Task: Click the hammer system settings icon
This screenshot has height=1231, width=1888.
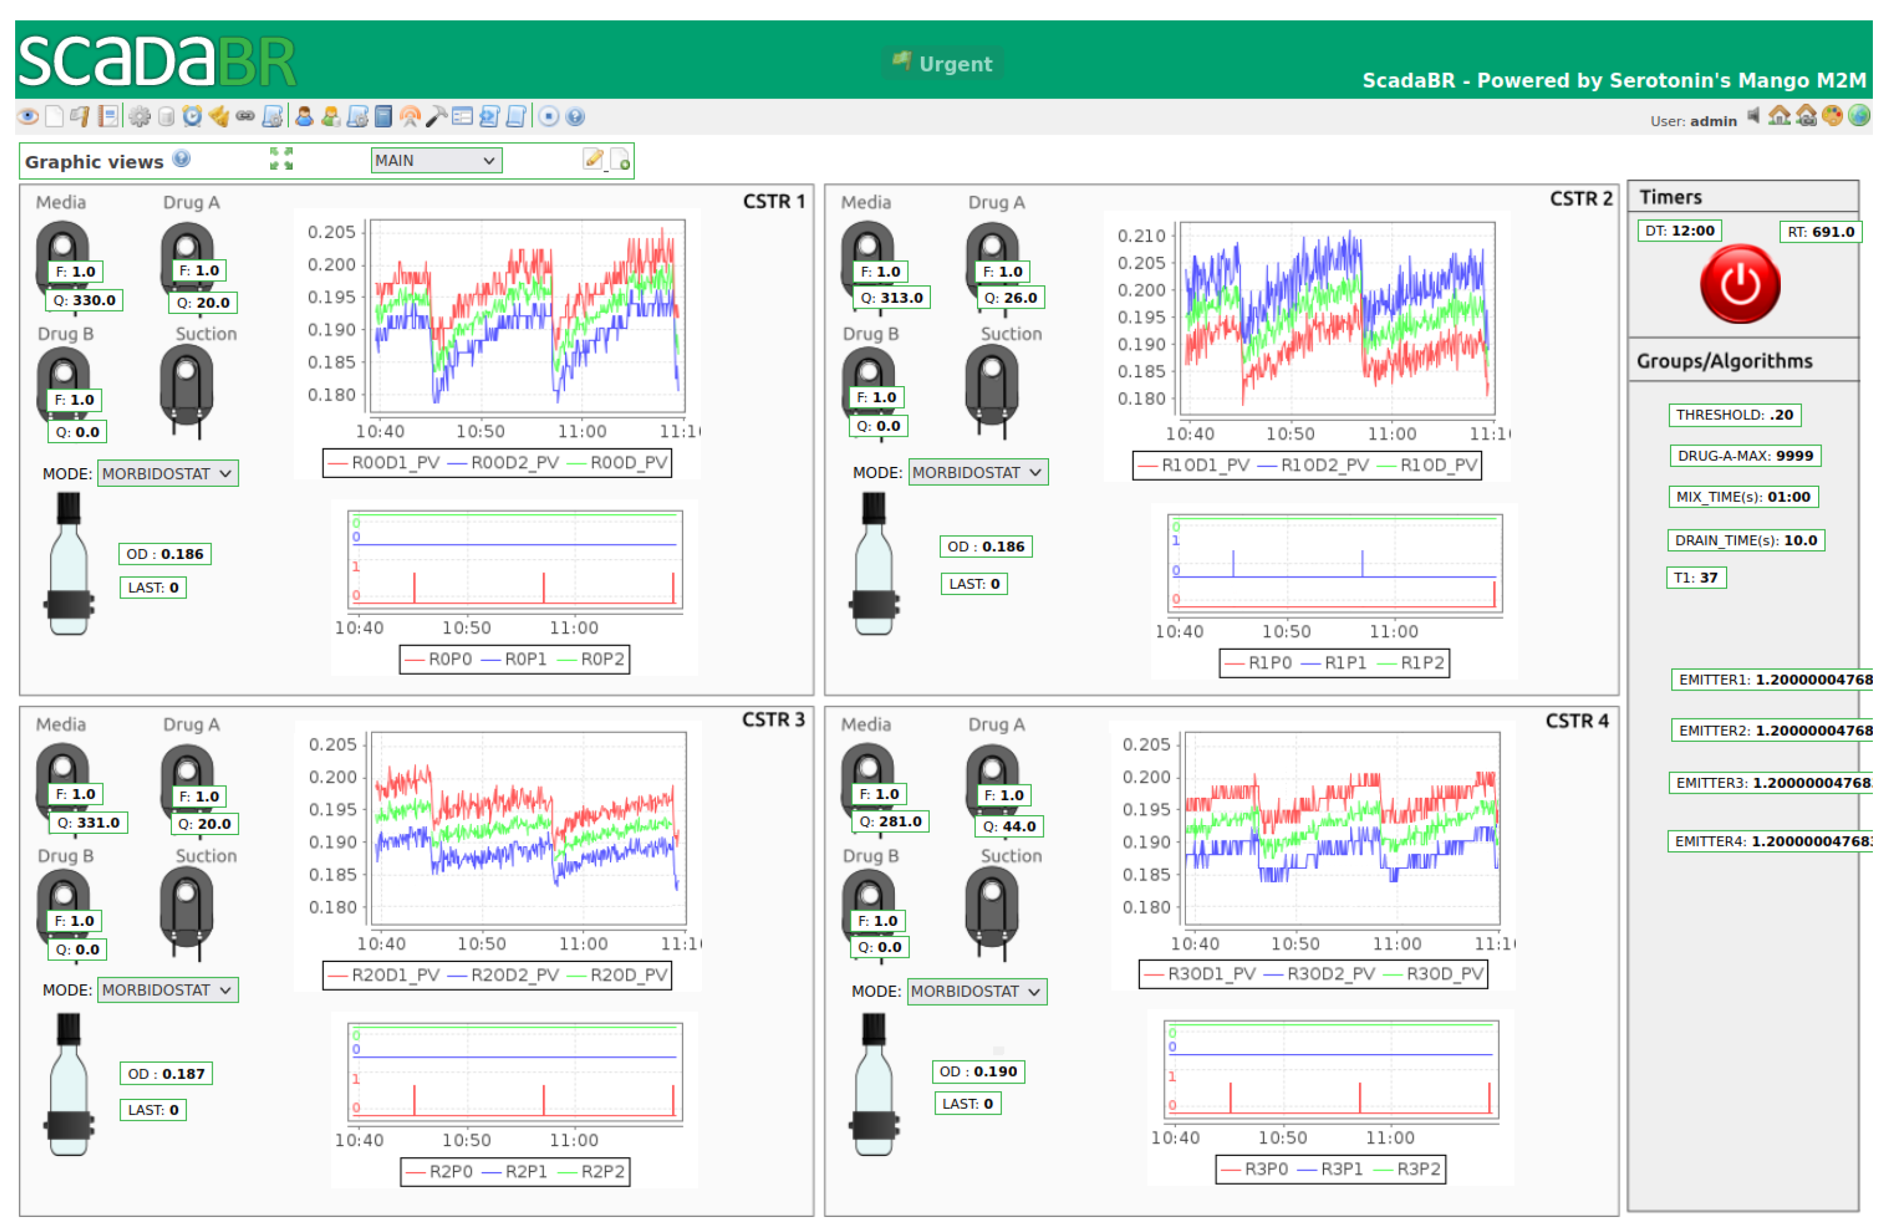Action: [x=436, y=118]
